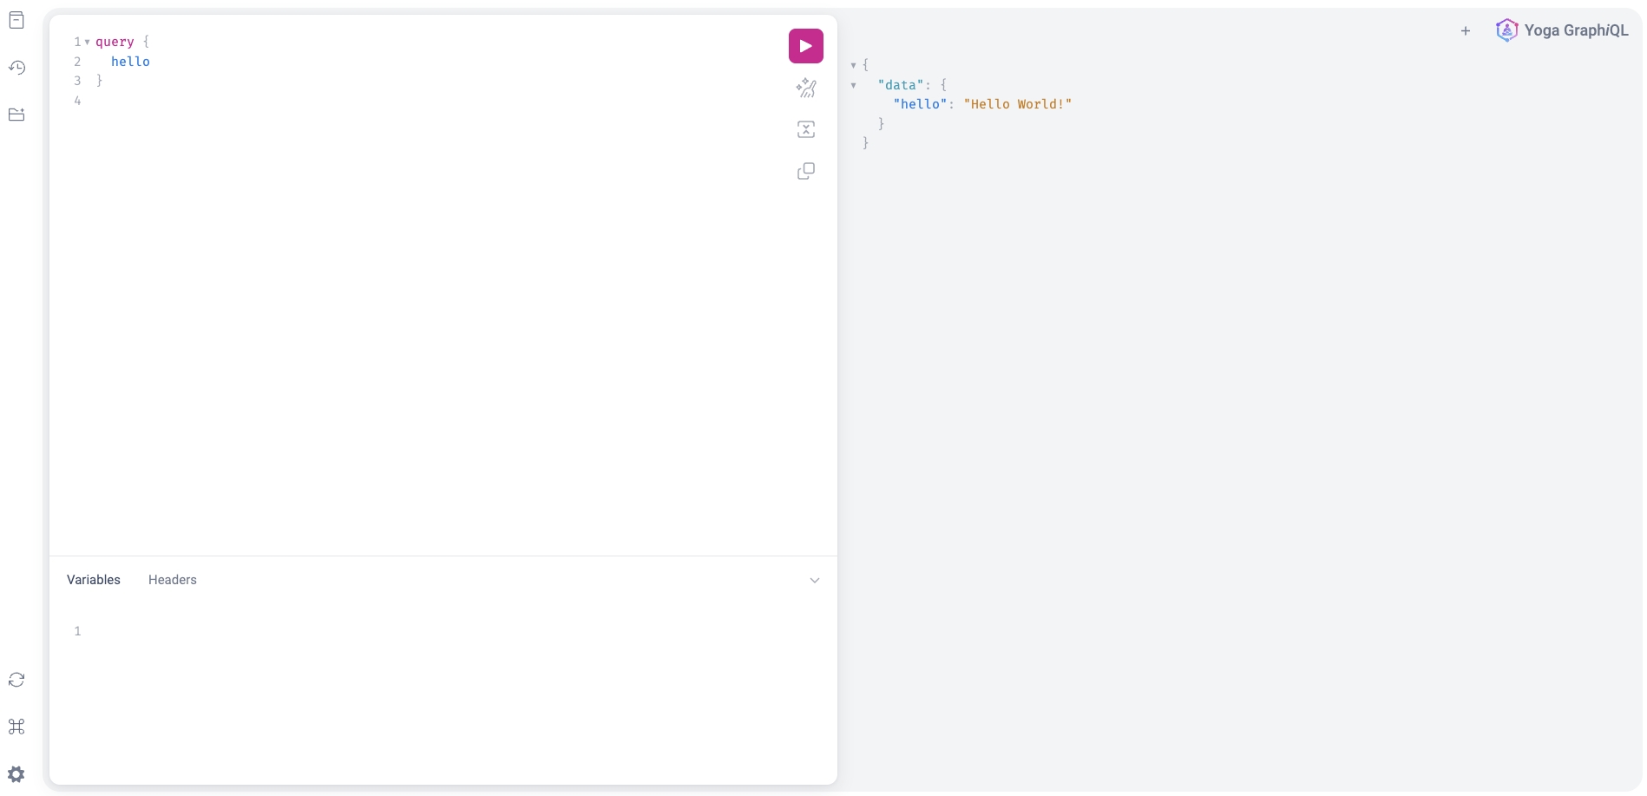Click the Yoga GraphiQL logo
Screen dimensions: 1647x796
click(1506, 30)
